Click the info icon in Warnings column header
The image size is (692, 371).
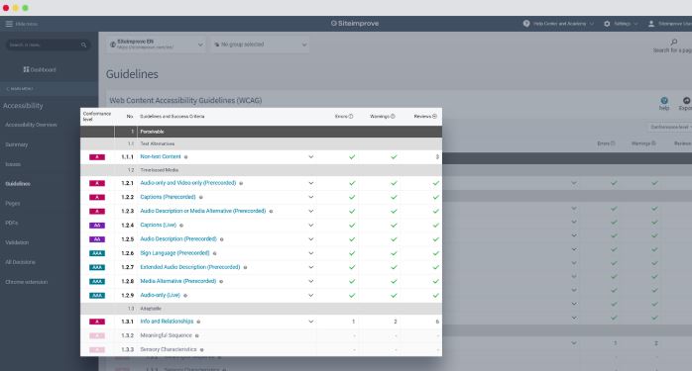393,117
